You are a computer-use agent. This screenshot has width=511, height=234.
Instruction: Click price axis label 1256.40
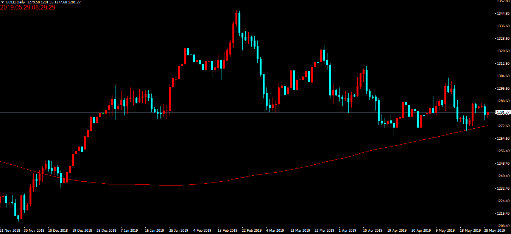(x=503, y=151)
